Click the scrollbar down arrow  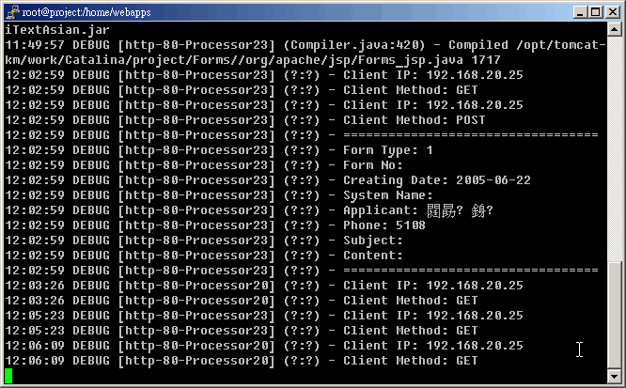[x=615, y=378]
